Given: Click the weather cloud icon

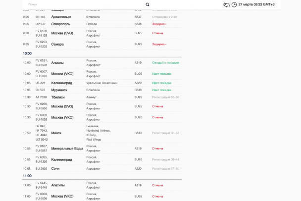Looking at the screenshot, I should pos(226,4).
